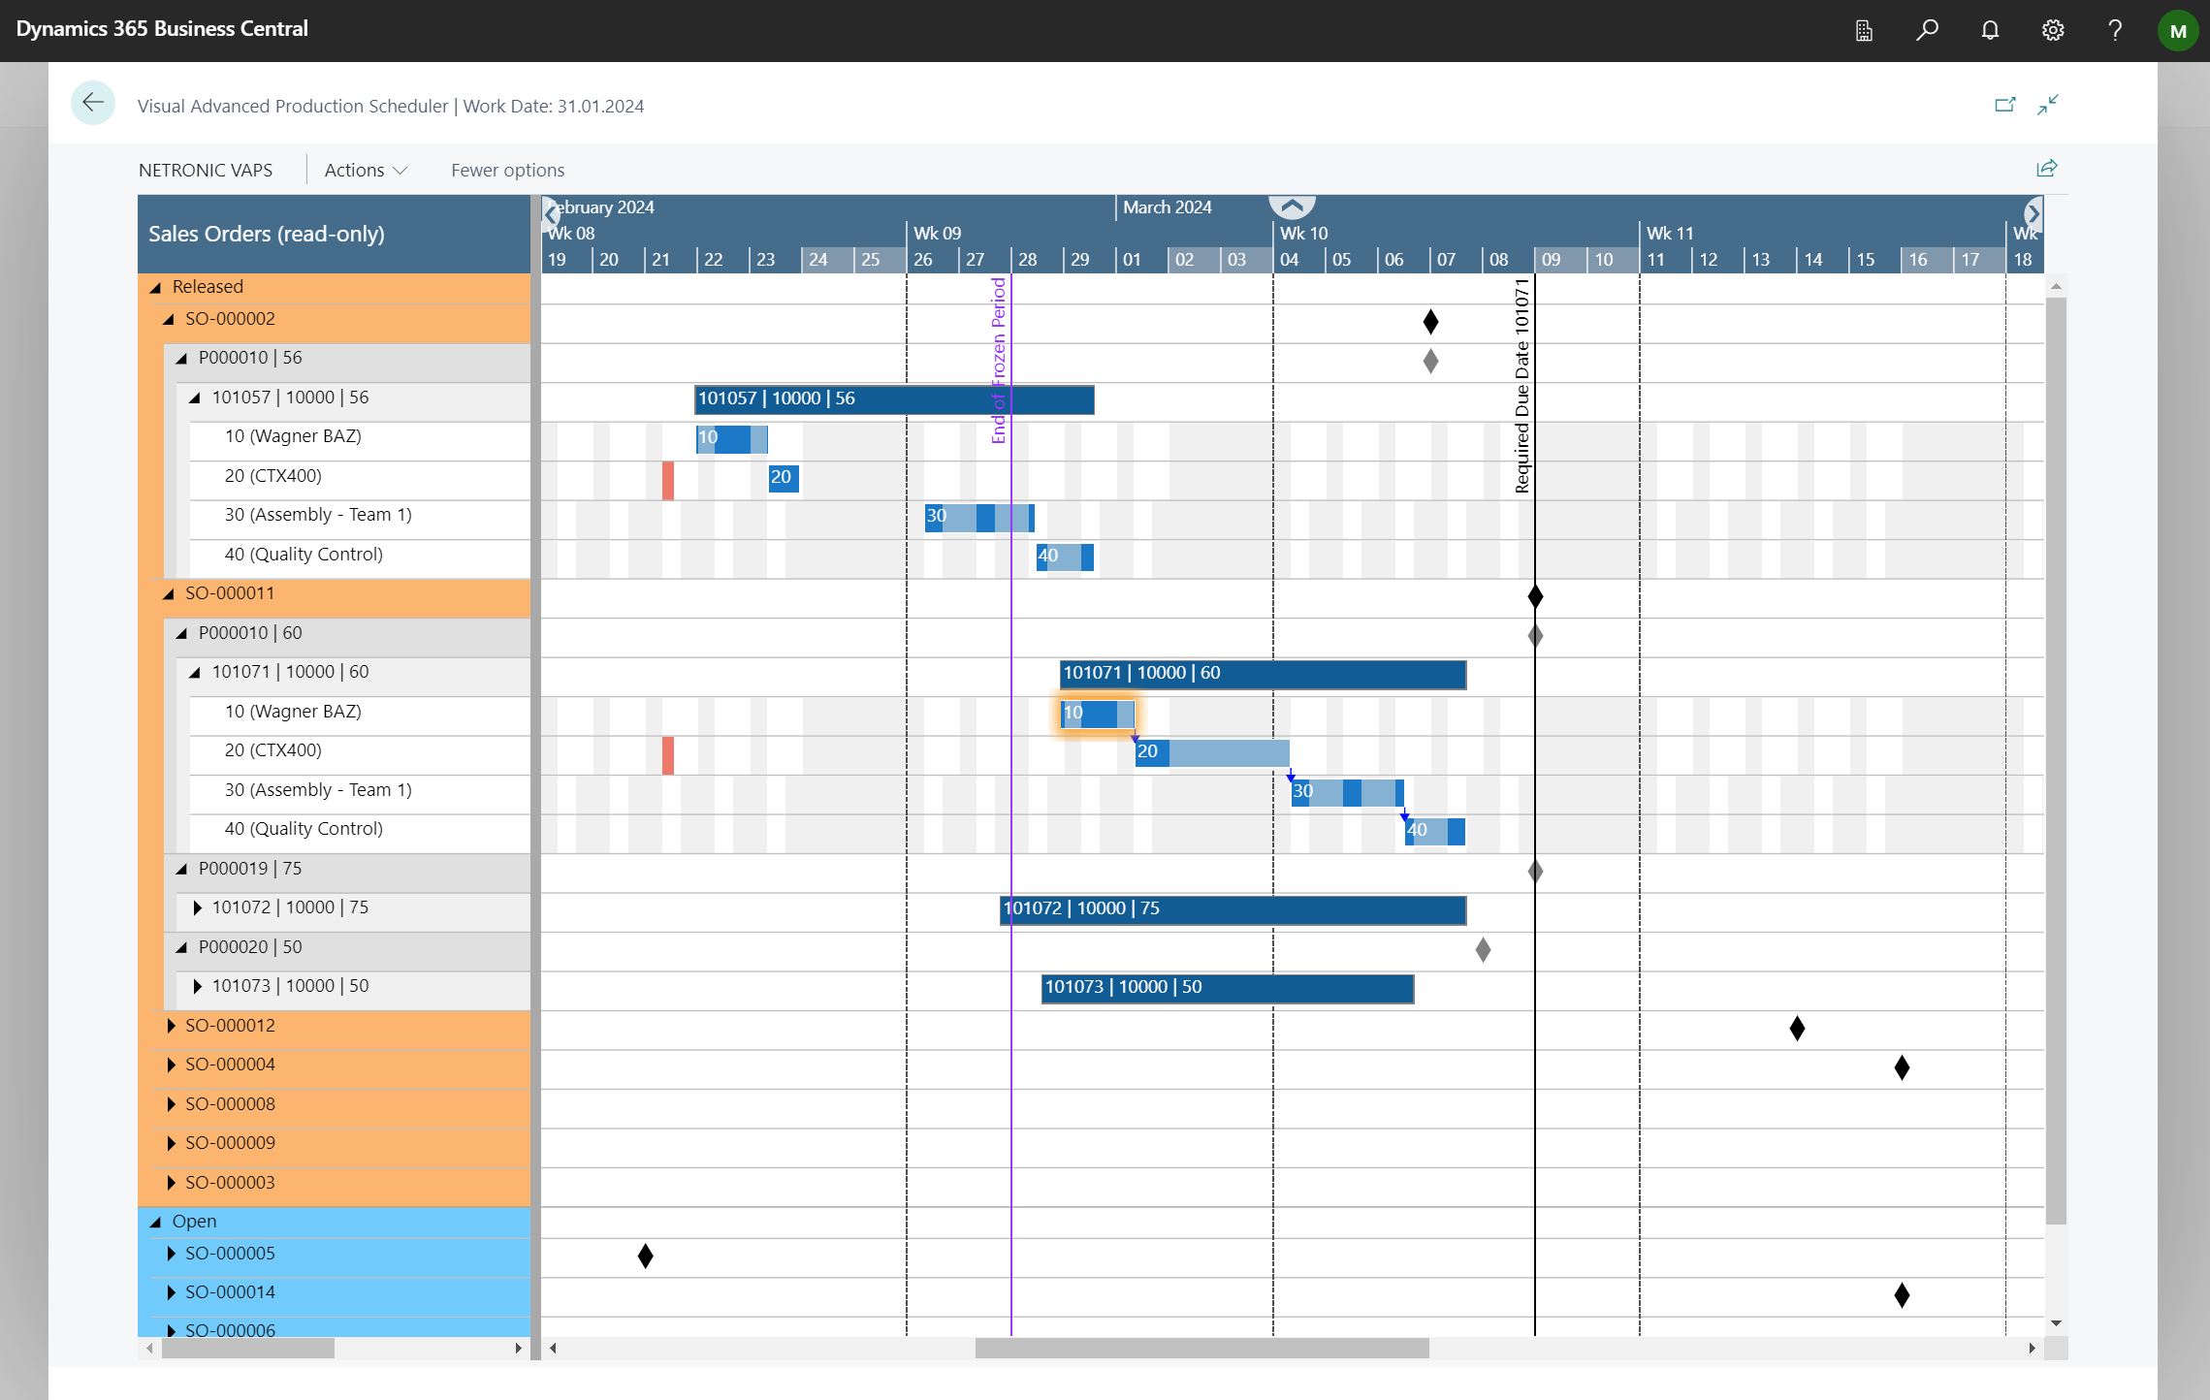Screen dimensions: 2210x1400
Task: Open the help question mark icon
Action: point(2115,30)
